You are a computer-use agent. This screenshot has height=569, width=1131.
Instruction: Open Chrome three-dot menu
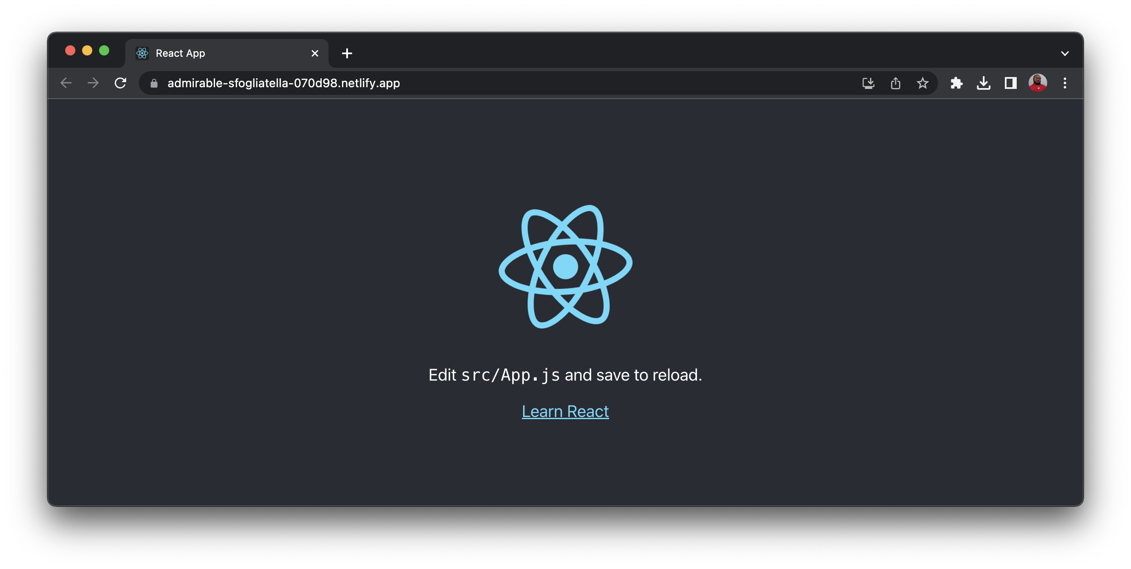[x=1065, y=83]
